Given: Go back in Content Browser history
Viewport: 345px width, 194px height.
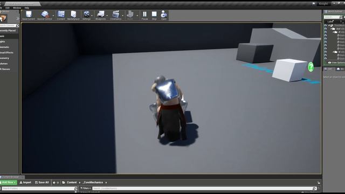Looking at the screenshot, I should [x=54, y=183].
